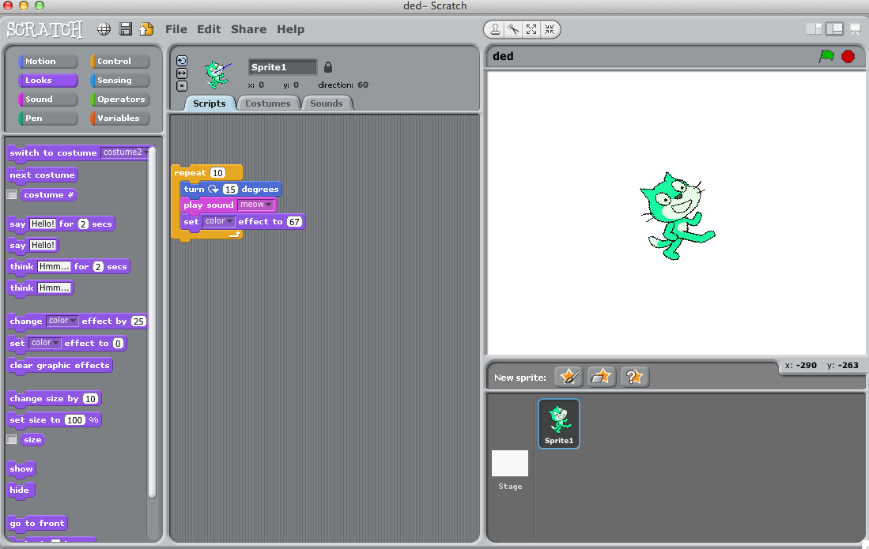Select Sprite1 thumbnail in sprite list

(559, 423)
